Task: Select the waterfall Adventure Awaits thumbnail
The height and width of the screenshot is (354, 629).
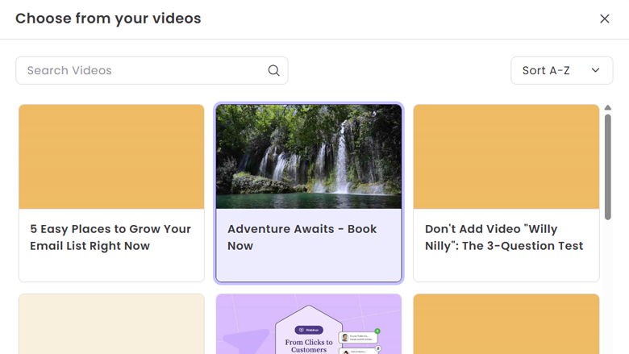Action: (309, 156)
